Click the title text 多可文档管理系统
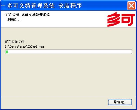This screenshot has width=137, height=110. pyautogui.click(x=31, y=6)
